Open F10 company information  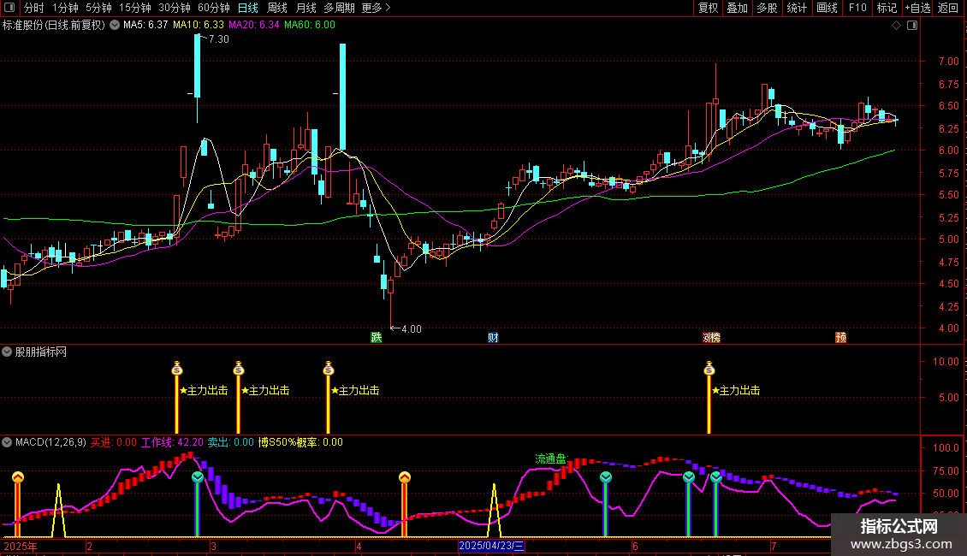click(857, 8)
